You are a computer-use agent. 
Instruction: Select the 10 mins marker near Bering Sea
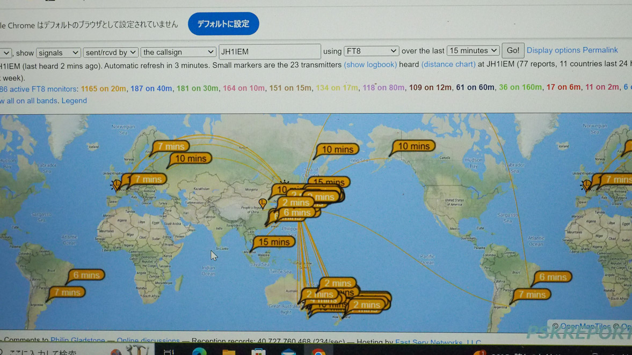(337, 150)
